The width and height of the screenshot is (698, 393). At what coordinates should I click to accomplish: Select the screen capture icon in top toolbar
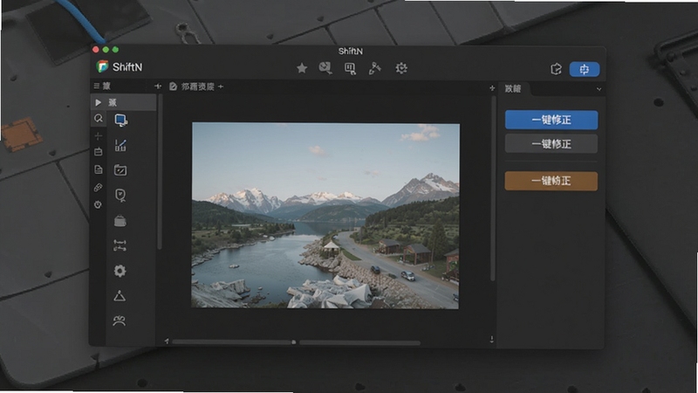[350, 68]
